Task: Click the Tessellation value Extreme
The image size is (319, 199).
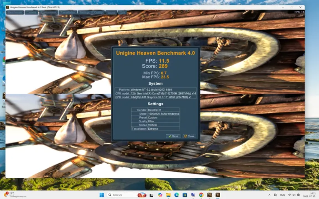Action: pos(153,129)
